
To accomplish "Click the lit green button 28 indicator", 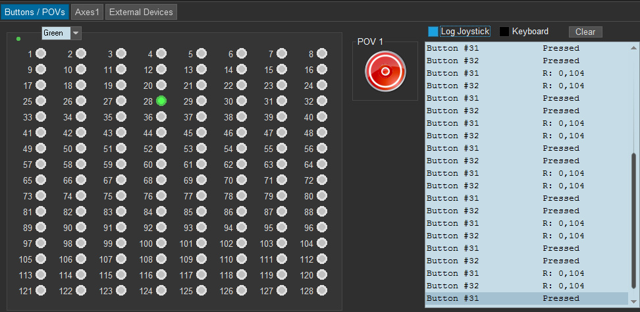I will (161, 101).
